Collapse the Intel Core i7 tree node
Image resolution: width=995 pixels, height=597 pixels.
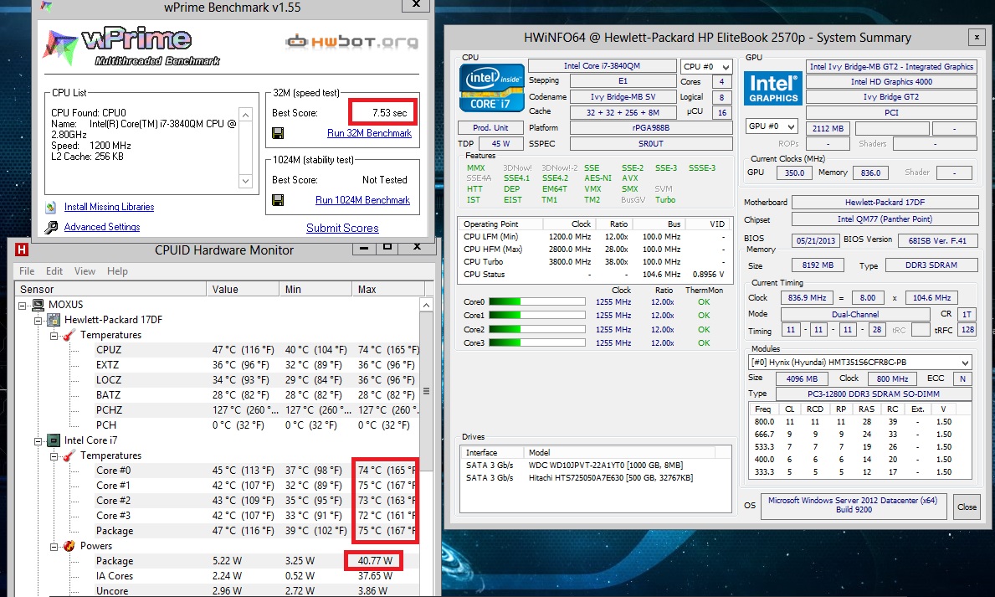pos(38,440)
